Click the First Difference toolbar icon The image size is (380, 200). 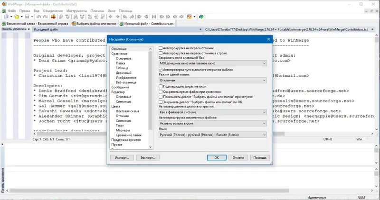click(x=90, y=17)
